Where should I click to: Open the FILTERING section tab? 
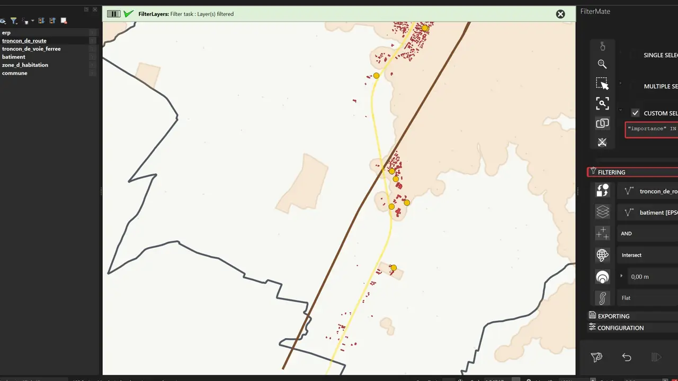(x=632, y=172)
